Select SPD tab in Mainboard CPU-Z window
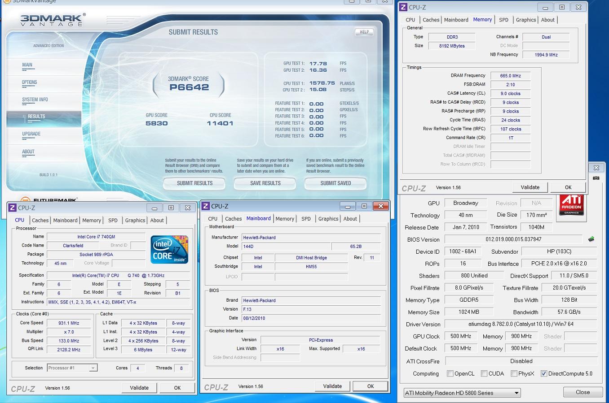Screen dimensions: 609x403 click(306, 219)
